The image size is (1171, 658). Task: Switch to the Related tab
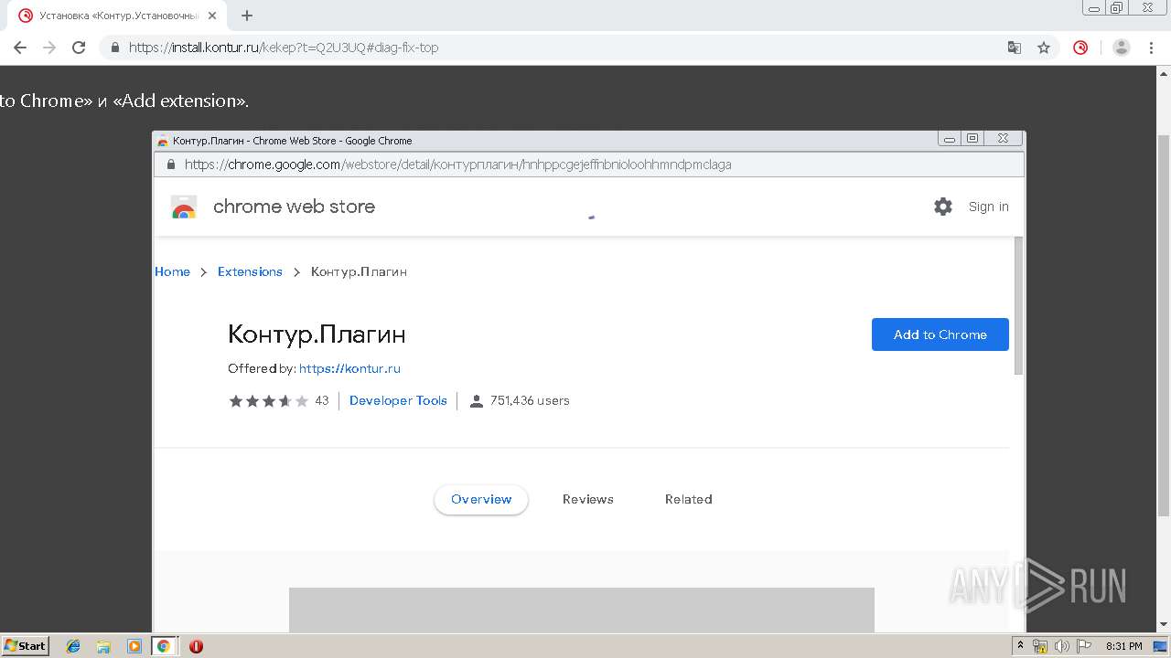point(689,499)
